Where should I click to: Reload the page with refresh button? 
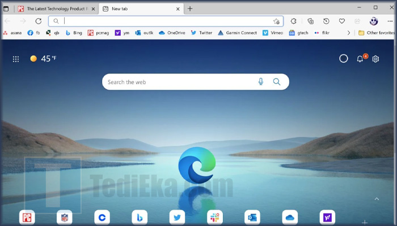pyautogui.click(x=39, y=21)
